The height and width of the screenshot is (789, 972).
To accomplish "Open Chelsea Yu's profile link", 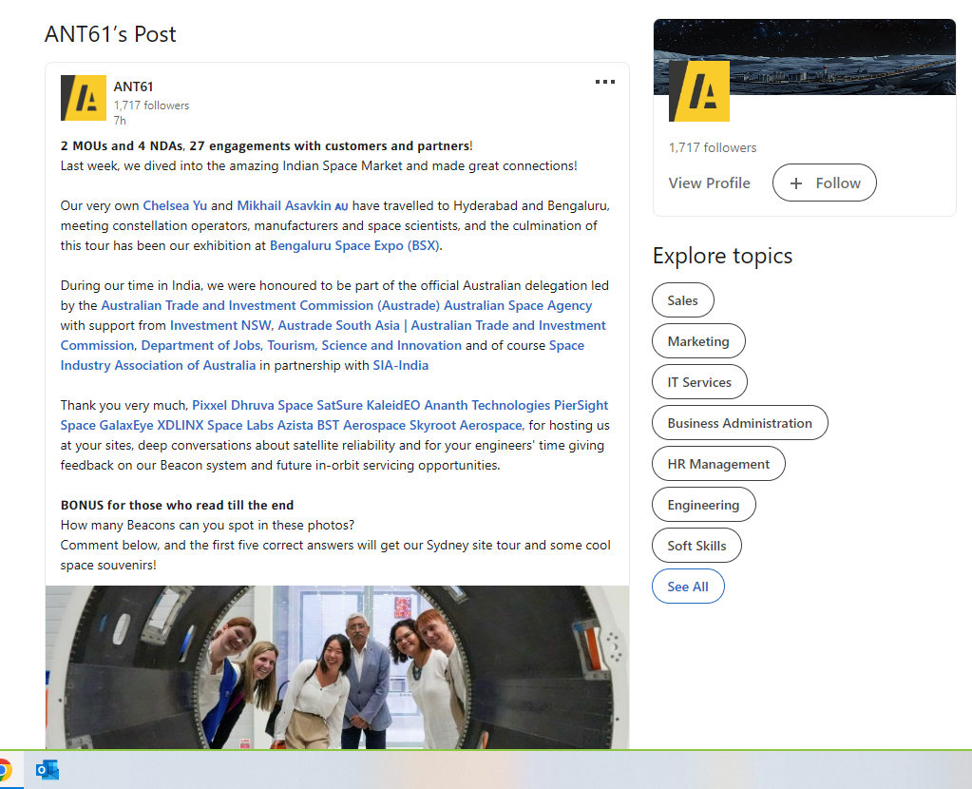I will 175,206.
